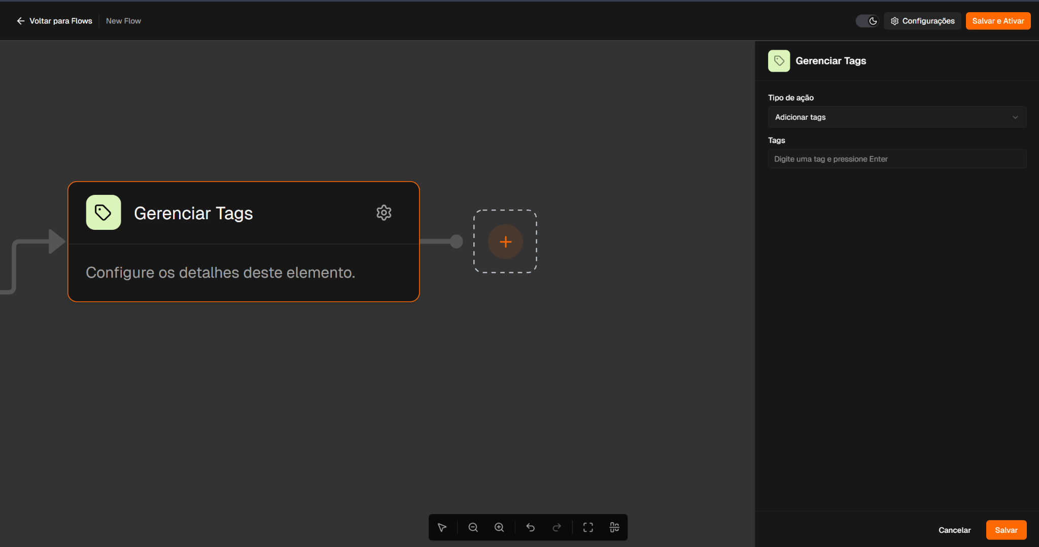This screenshot has width=1039, height=547.
Task: Click the Tipo de ação label
Action: (790, 97)
